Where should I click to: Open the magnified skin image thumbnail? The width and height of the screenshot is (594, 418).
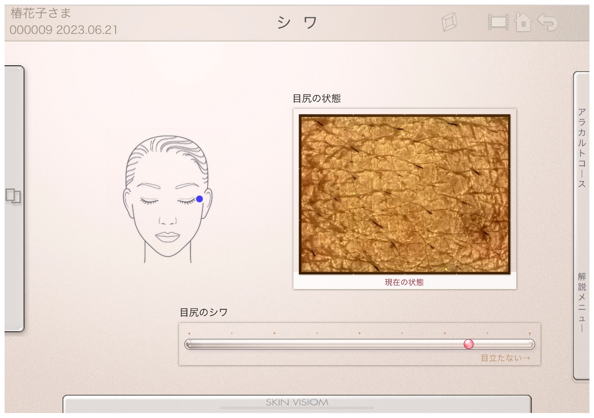tap(404, 194)
